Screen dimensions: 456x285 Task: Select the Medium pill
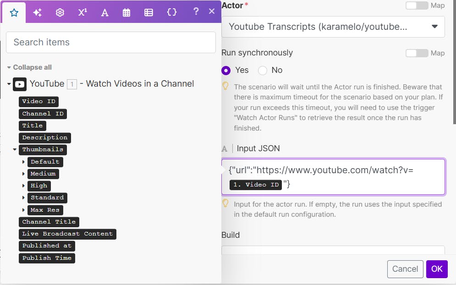(x=43, y=174)
